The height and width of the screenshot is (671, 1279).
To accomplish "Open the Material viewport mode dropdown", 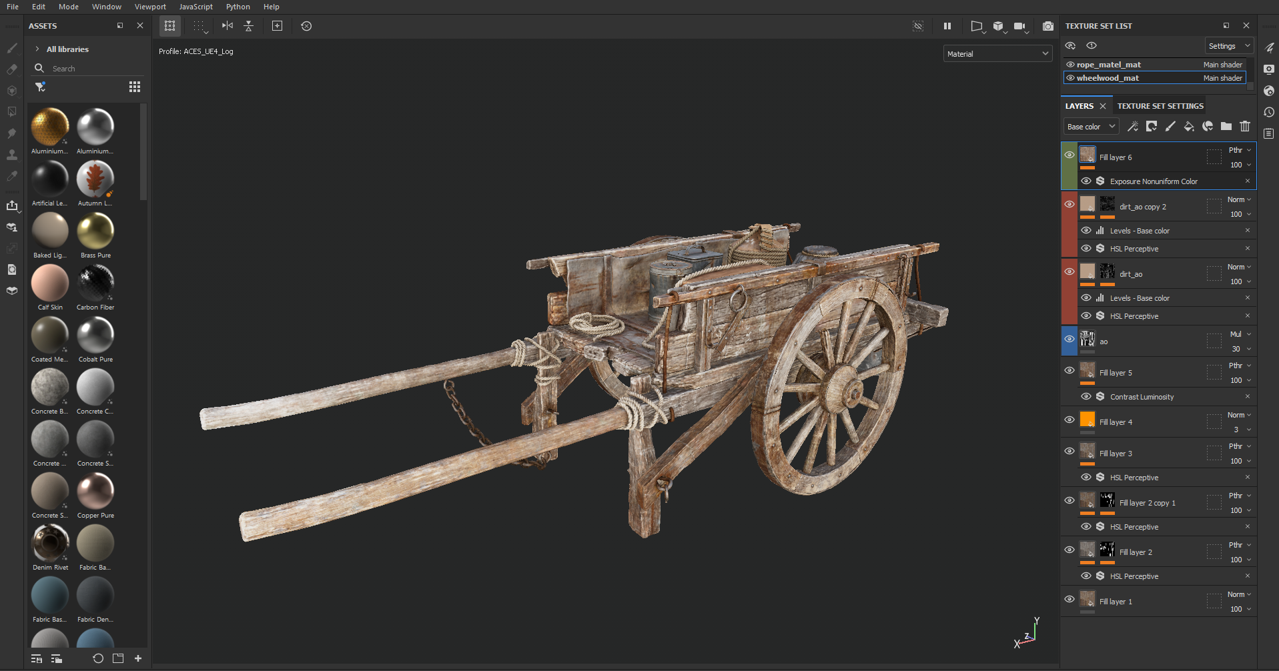I will [x=997, y=54].
